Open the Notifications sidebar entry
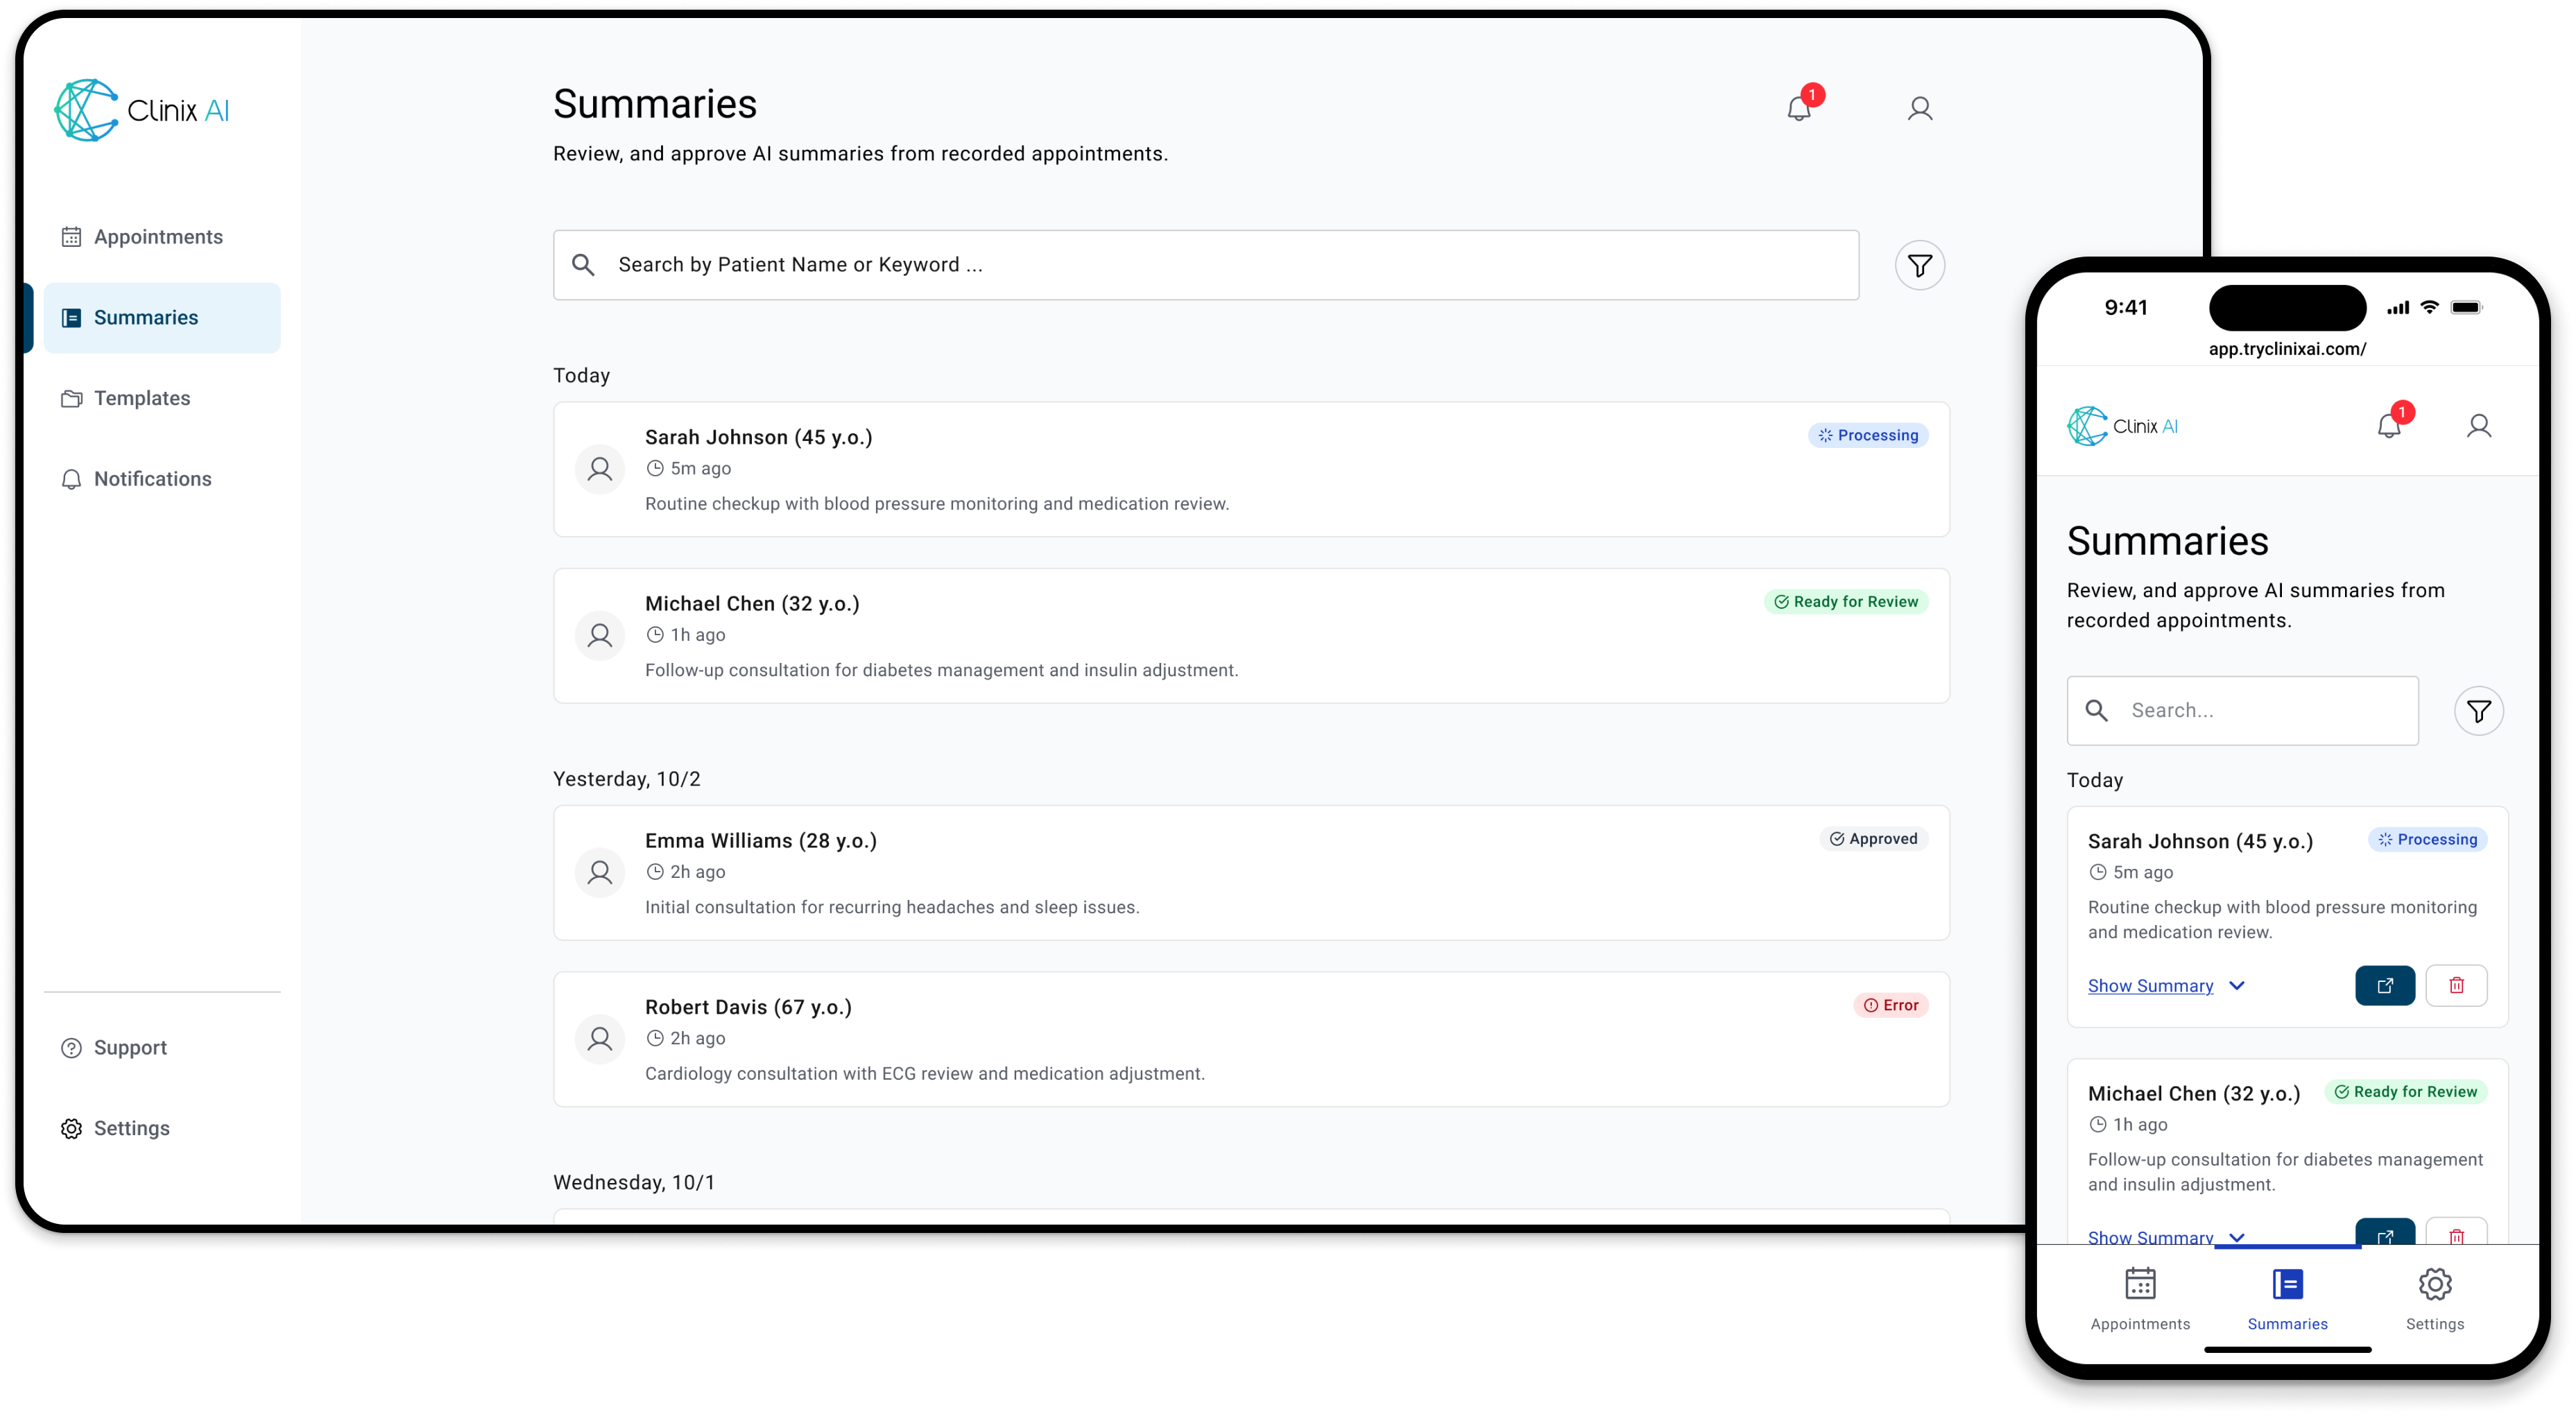2576x1416 pixels. [x=152, y=479]
